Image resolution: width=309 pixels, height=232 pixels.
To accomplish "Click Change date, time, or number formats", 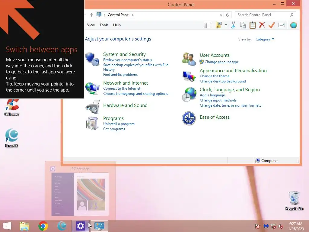I will click(x=230, y=105).
